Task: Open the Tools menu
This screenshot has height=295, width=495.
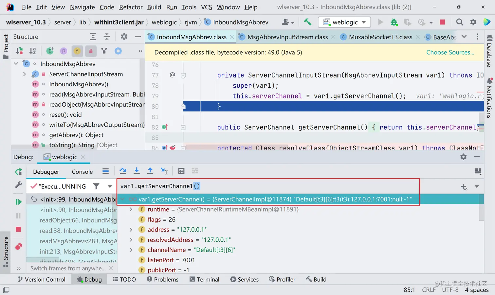Action: coord(189,7)
